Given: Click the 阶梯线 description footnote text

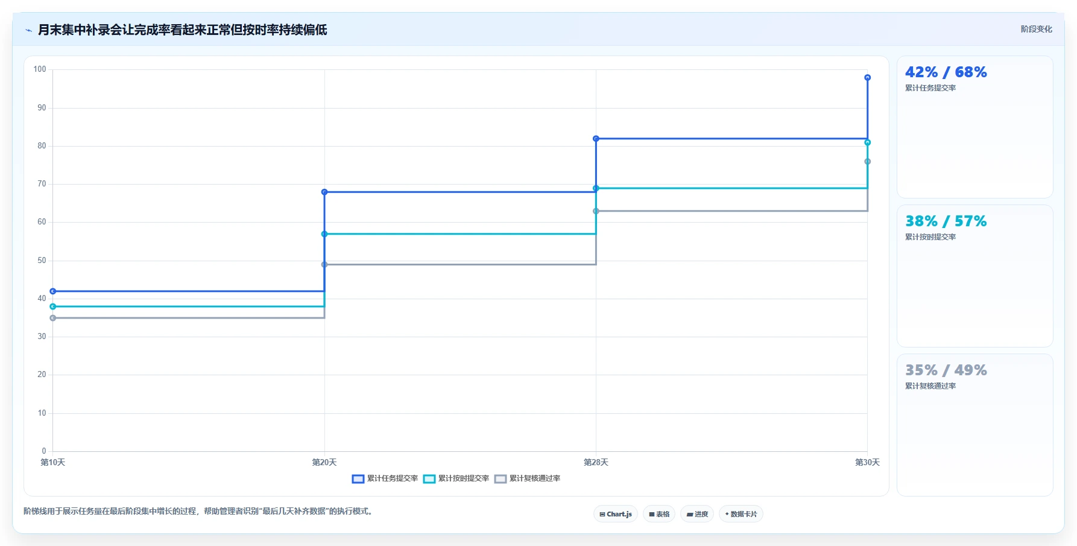Looking at the screenshot, I should (200, 512).
